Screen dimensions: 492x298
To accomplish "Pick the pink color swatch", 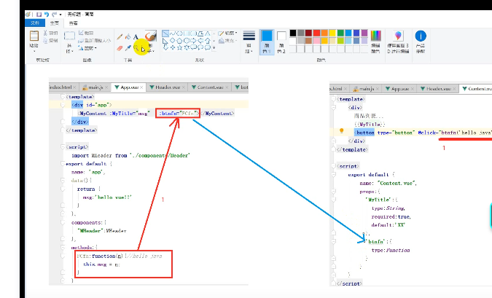I will [x=316, y=41].
